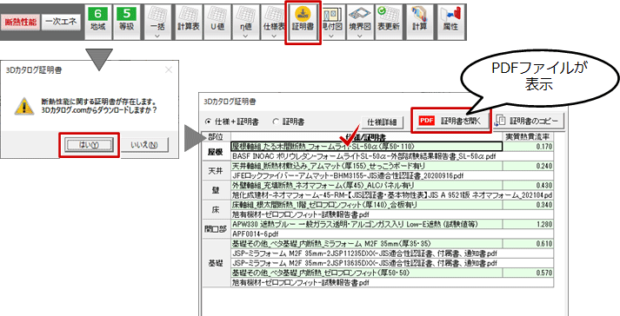Click the 0.610 heat transmission value

click(x=528, y=244)
